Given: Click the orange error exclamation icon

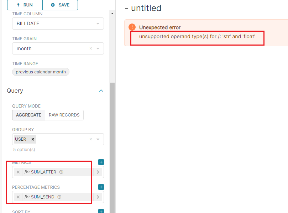Looking at the screenshot, I should click(132, 27).
